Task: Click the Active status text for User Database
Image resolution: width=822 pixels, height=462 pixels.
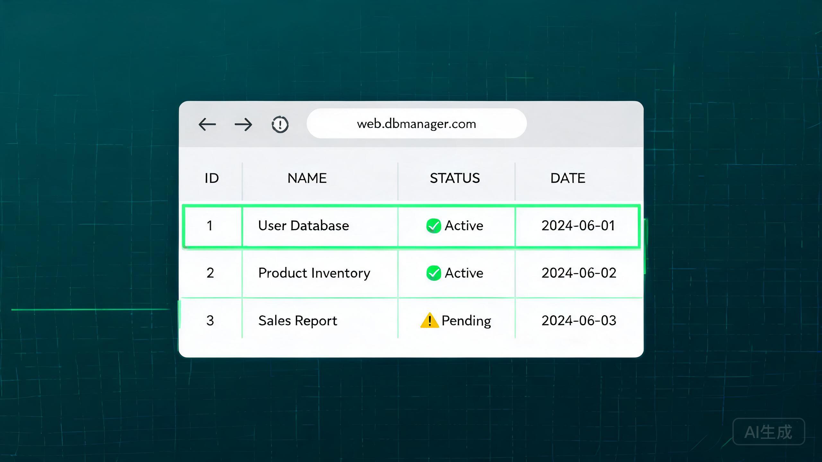Action: point(464,226)
